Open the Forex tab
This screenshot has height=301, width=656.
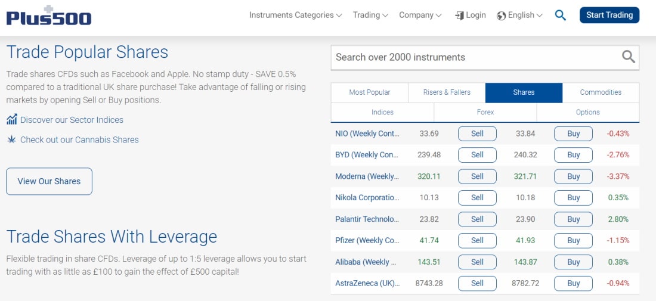click(x=485, y=112)
